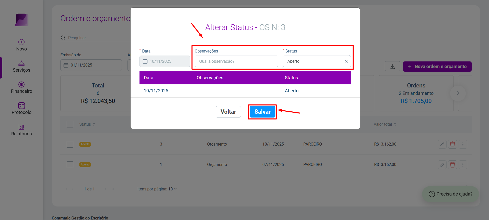Click the disabled Data field 10/11/2025
489x220 pixels.
(x=165, y=61)
